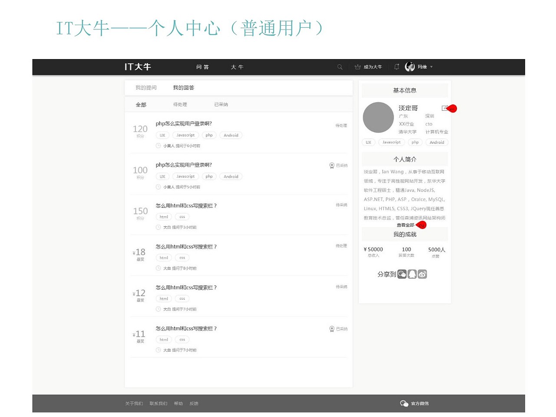Click the php tag in the 120-point question
The image size is (556, 417).
tap(209, 136)
